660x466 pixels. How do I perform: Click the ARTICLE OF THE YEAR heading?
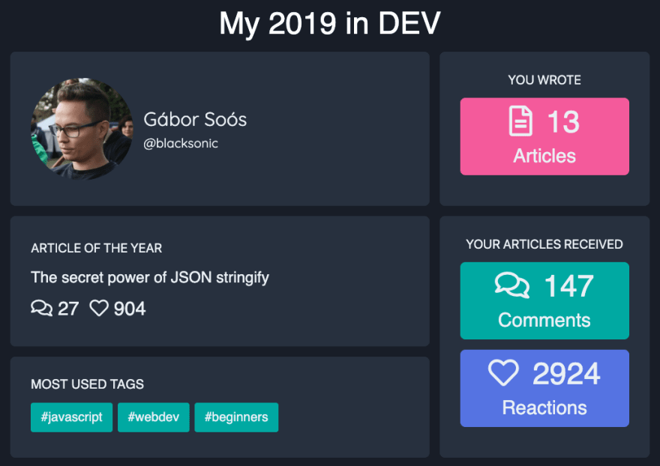click(97, 248)
